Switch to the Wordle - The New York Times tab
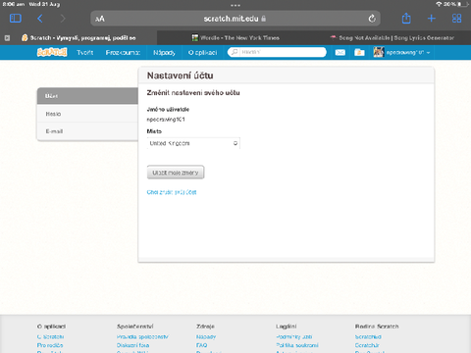 [235, 38]
